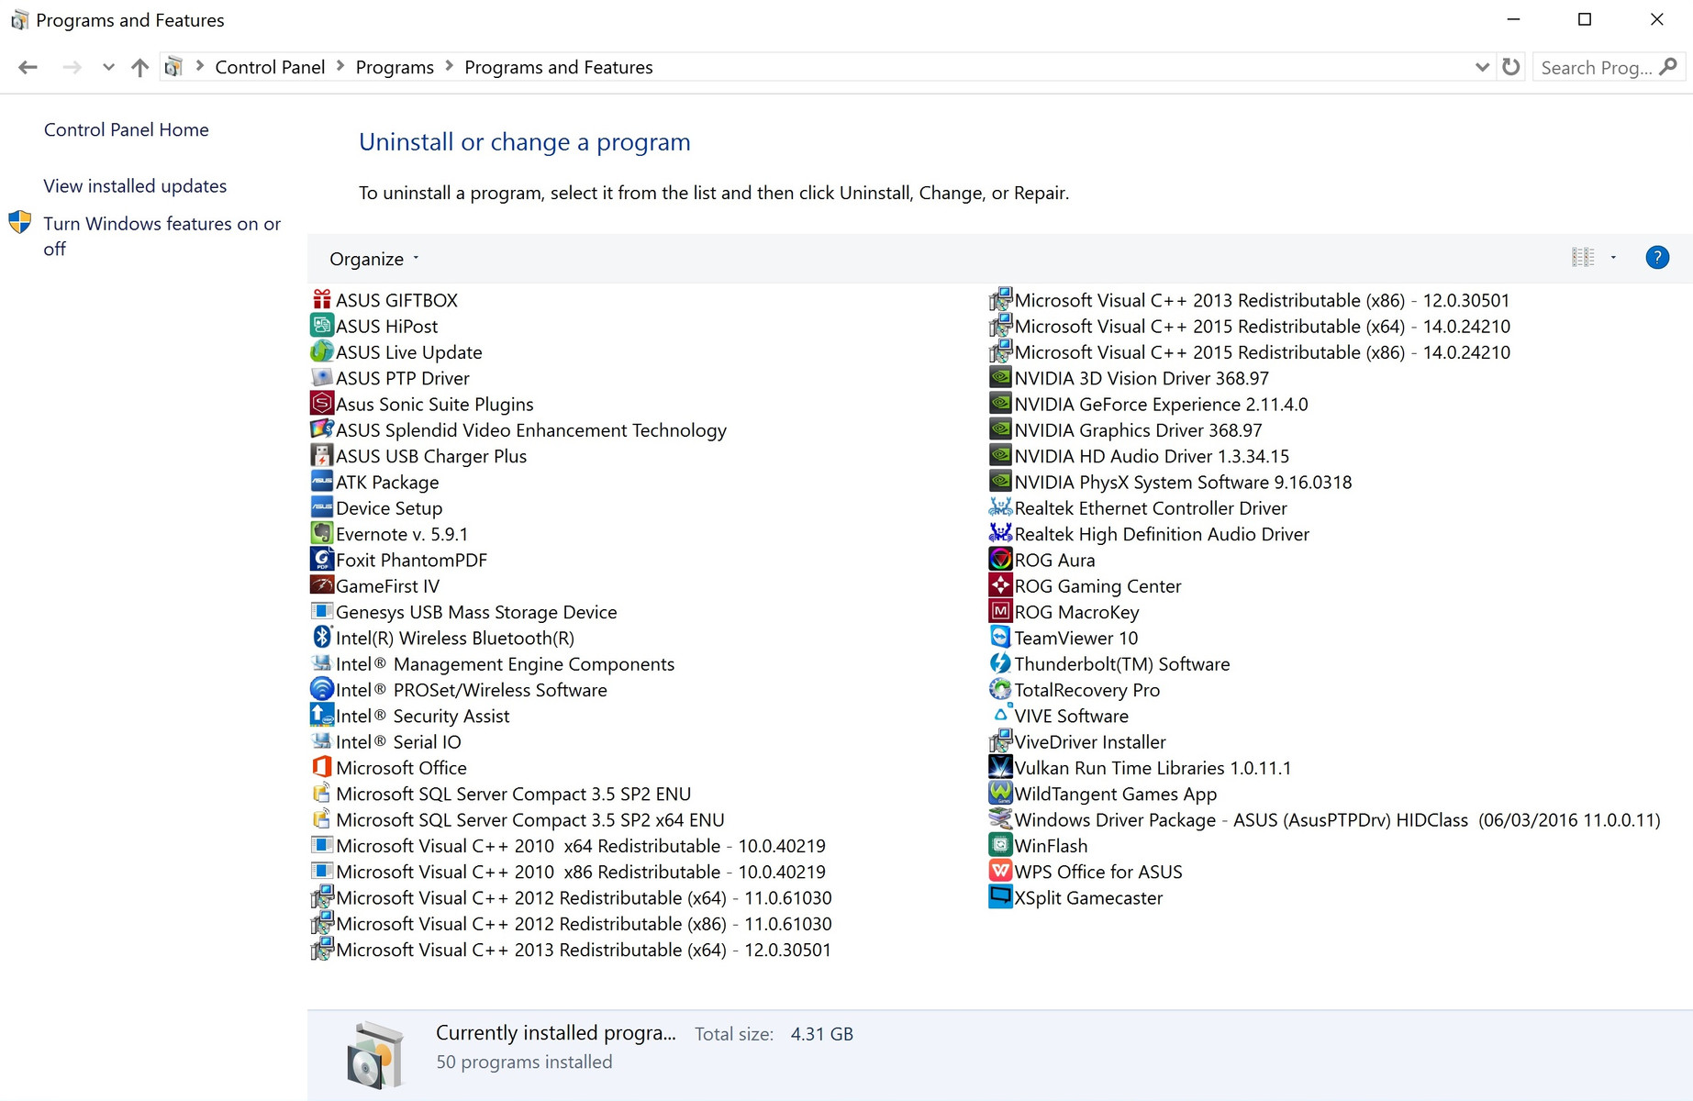Click the Intel PROSet/Wireless Software icon
Screen dimensions: 1693x1101
pos(321,689)
